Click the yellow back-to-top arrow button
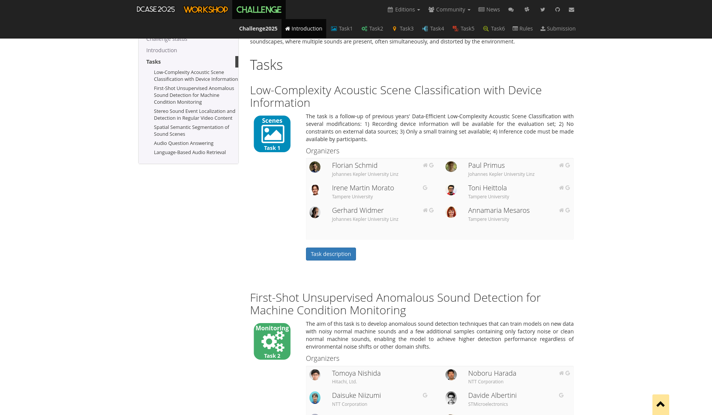712x415 pixels. (x=660, y=405)
